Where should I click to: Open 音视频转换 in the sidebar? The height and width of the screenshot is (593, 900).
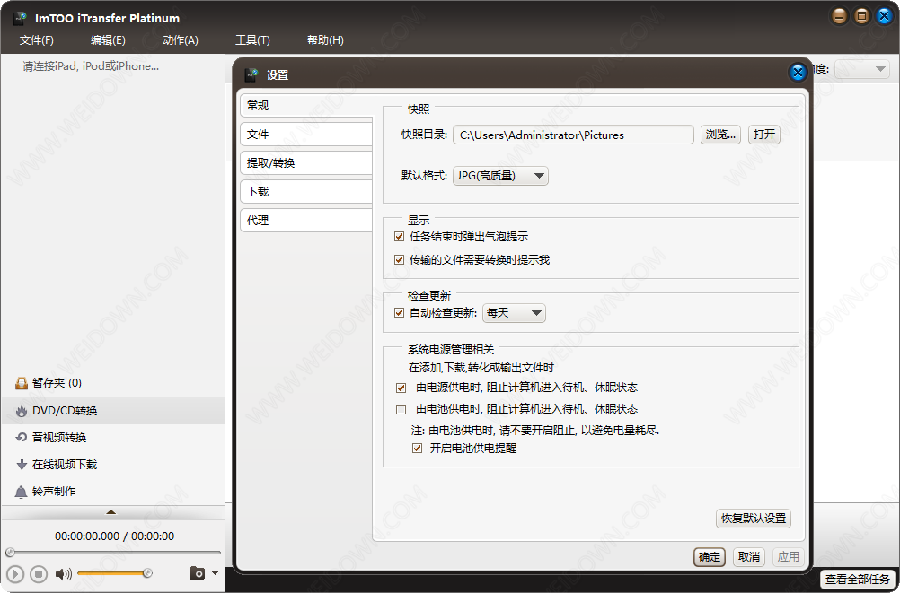(x=58, y=438)
